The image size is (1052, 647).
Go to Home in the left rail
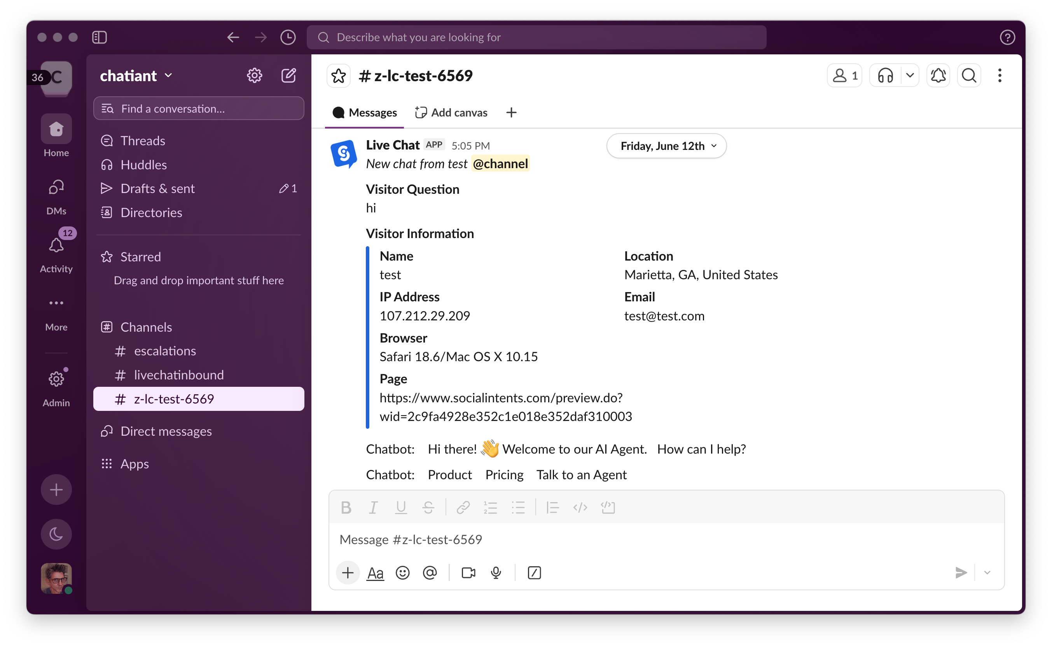click(56, 136)
